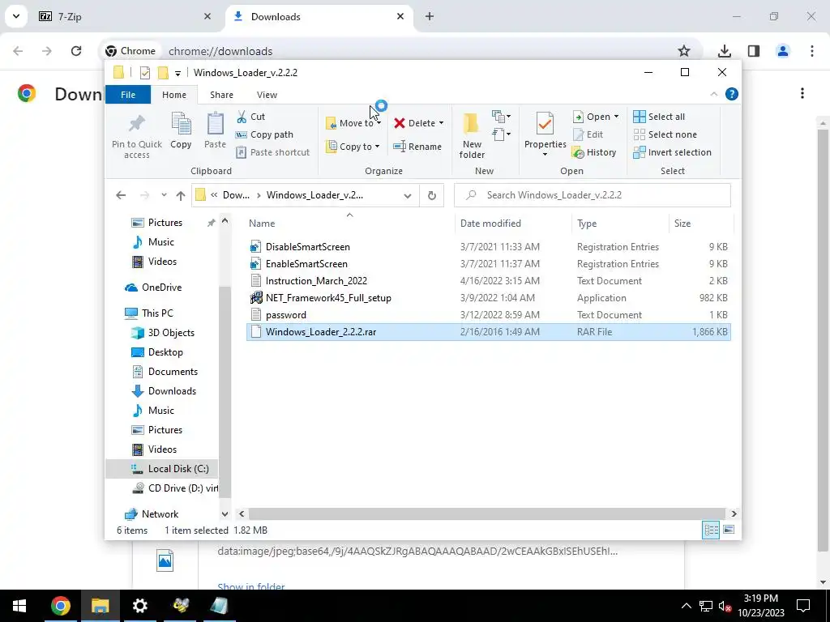Select Local Disk (C:) in sidebar

point(161,469)
